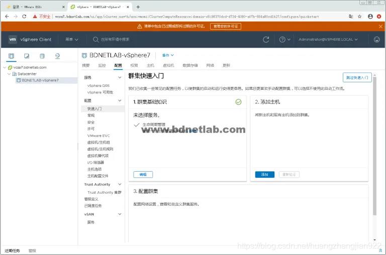Switch to the 数据存储 tab

[190, 65]
